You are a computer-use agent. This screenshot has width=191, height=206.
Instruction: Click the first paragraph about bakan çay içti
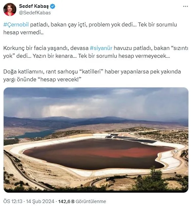click(90, 28)
